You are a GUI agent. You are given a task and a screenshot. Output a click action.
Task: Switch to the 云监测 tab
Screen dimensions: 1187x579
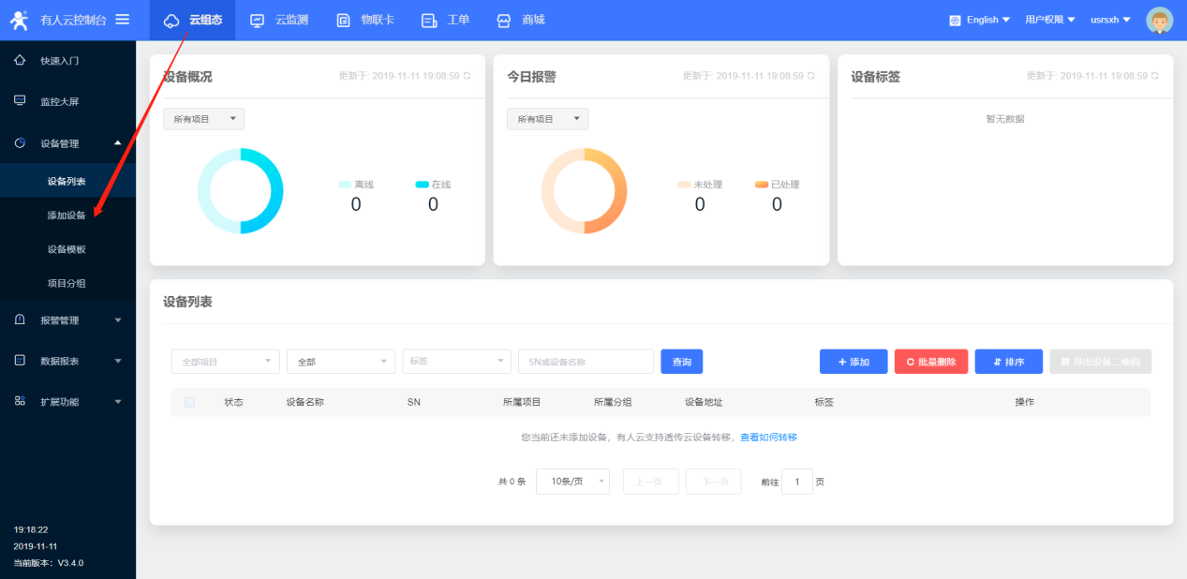[279, 20]
